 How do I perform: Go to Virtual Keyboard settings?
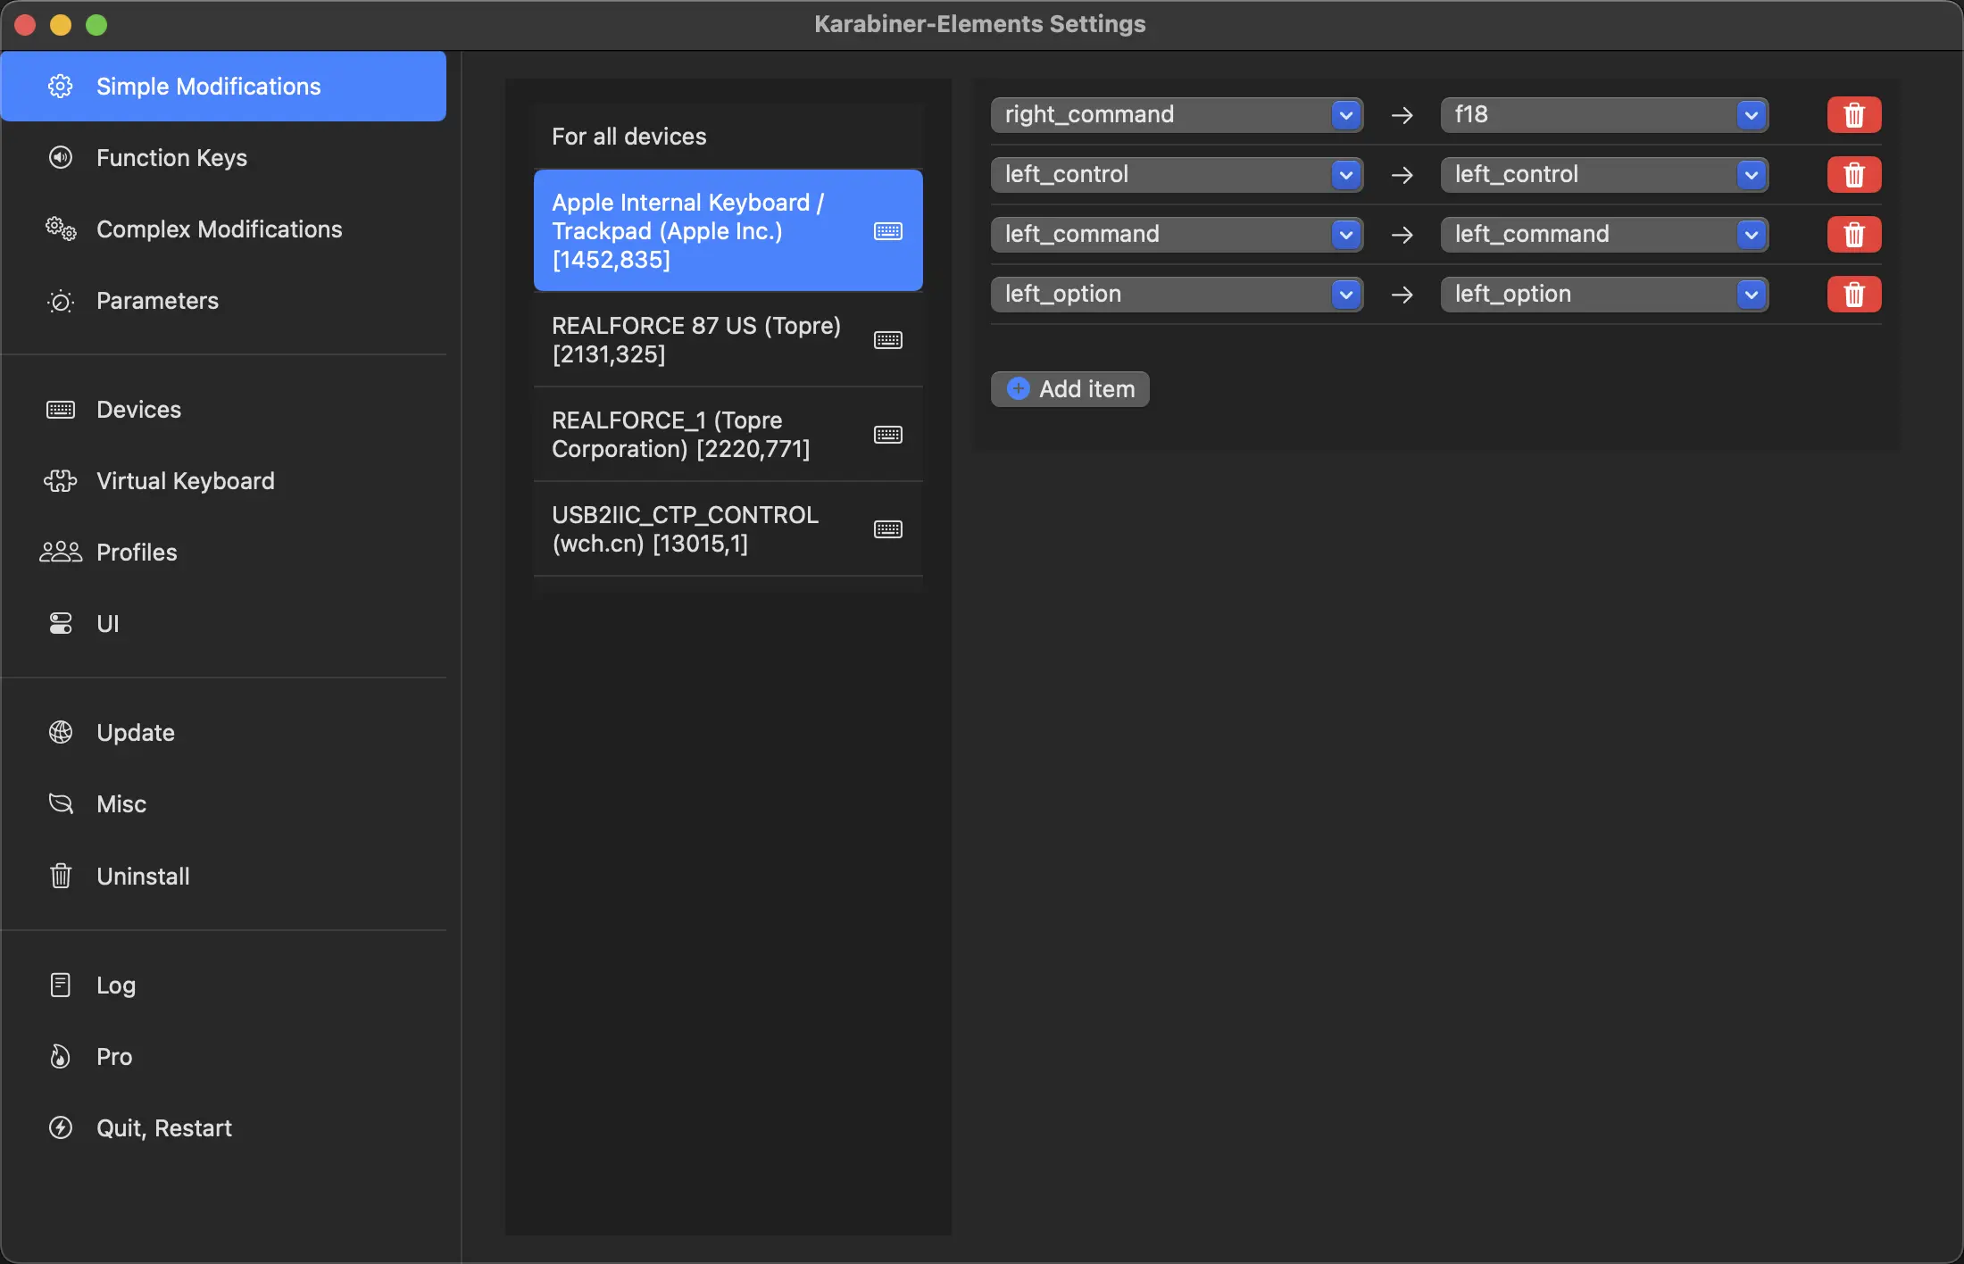pos(223,481)
